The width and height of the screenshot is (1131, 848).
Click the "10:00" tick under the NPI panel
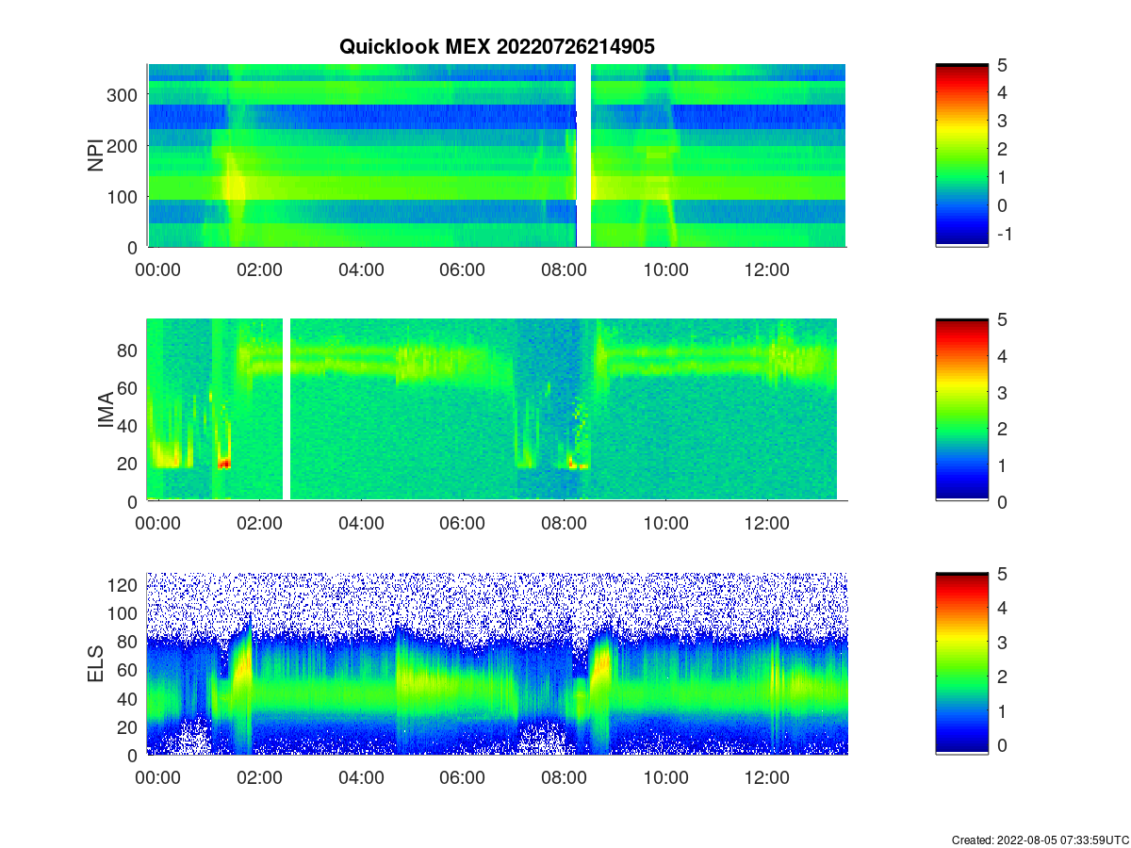tap(665, 270)
